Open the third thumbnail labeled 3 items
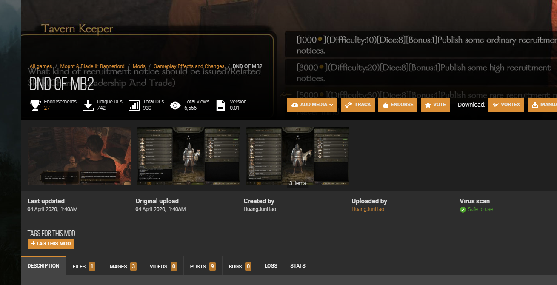 (x=298, y=156)
